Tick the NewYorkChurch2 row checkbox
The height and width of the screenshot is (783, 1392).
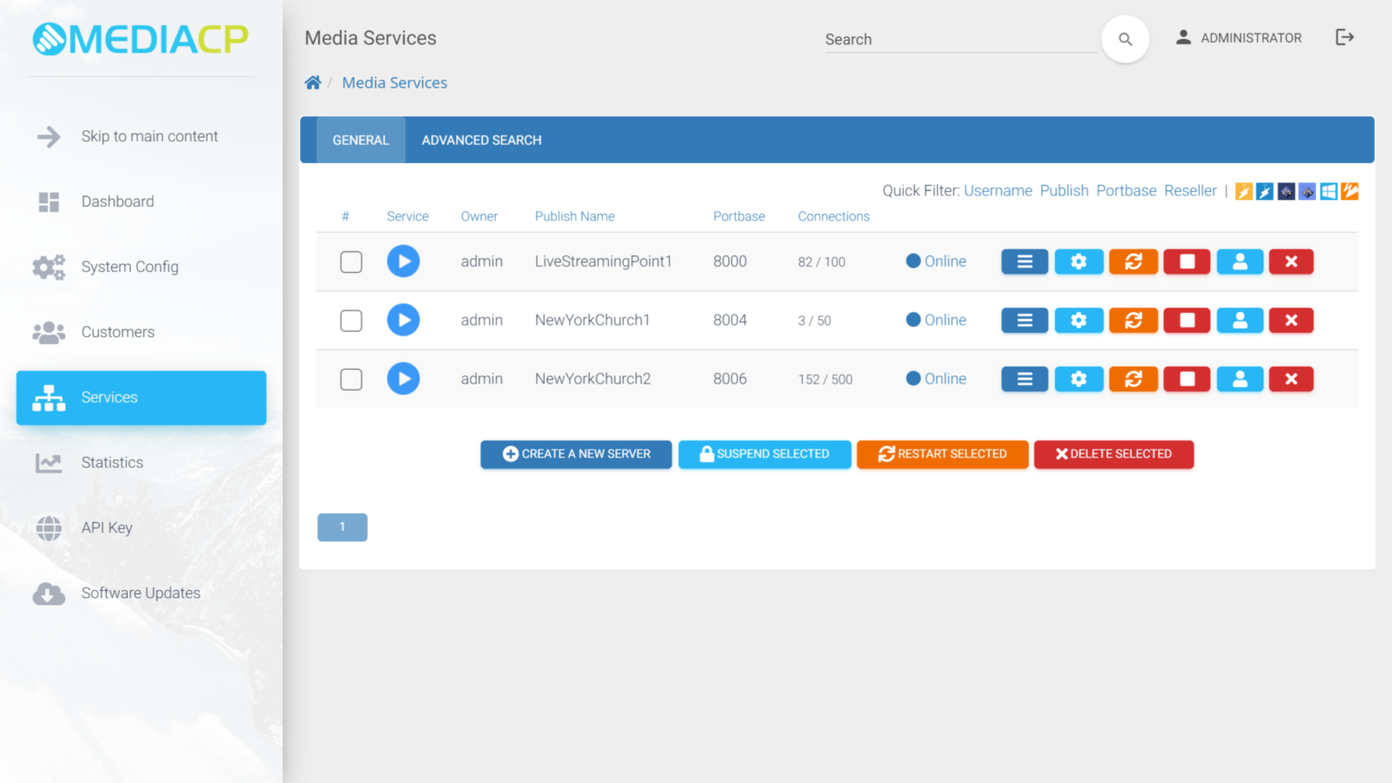(x=351, y=379)
